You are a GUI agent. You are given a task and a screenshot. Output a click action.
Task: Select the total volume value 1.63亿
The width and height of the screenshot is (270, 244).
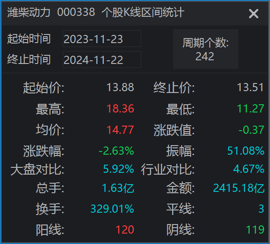118,188
